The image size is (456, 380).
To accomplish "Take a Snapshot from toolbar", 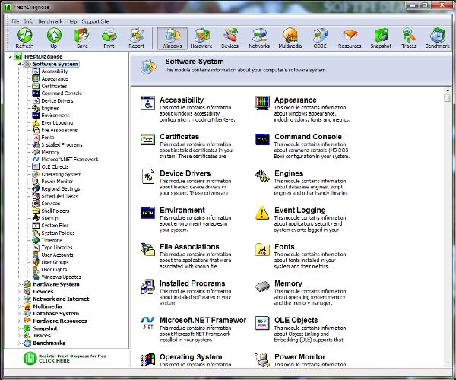I will pos(381,38).
